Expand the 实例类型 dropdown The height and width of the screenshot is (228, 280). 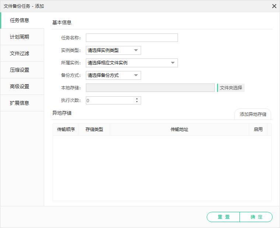point(113,50)
